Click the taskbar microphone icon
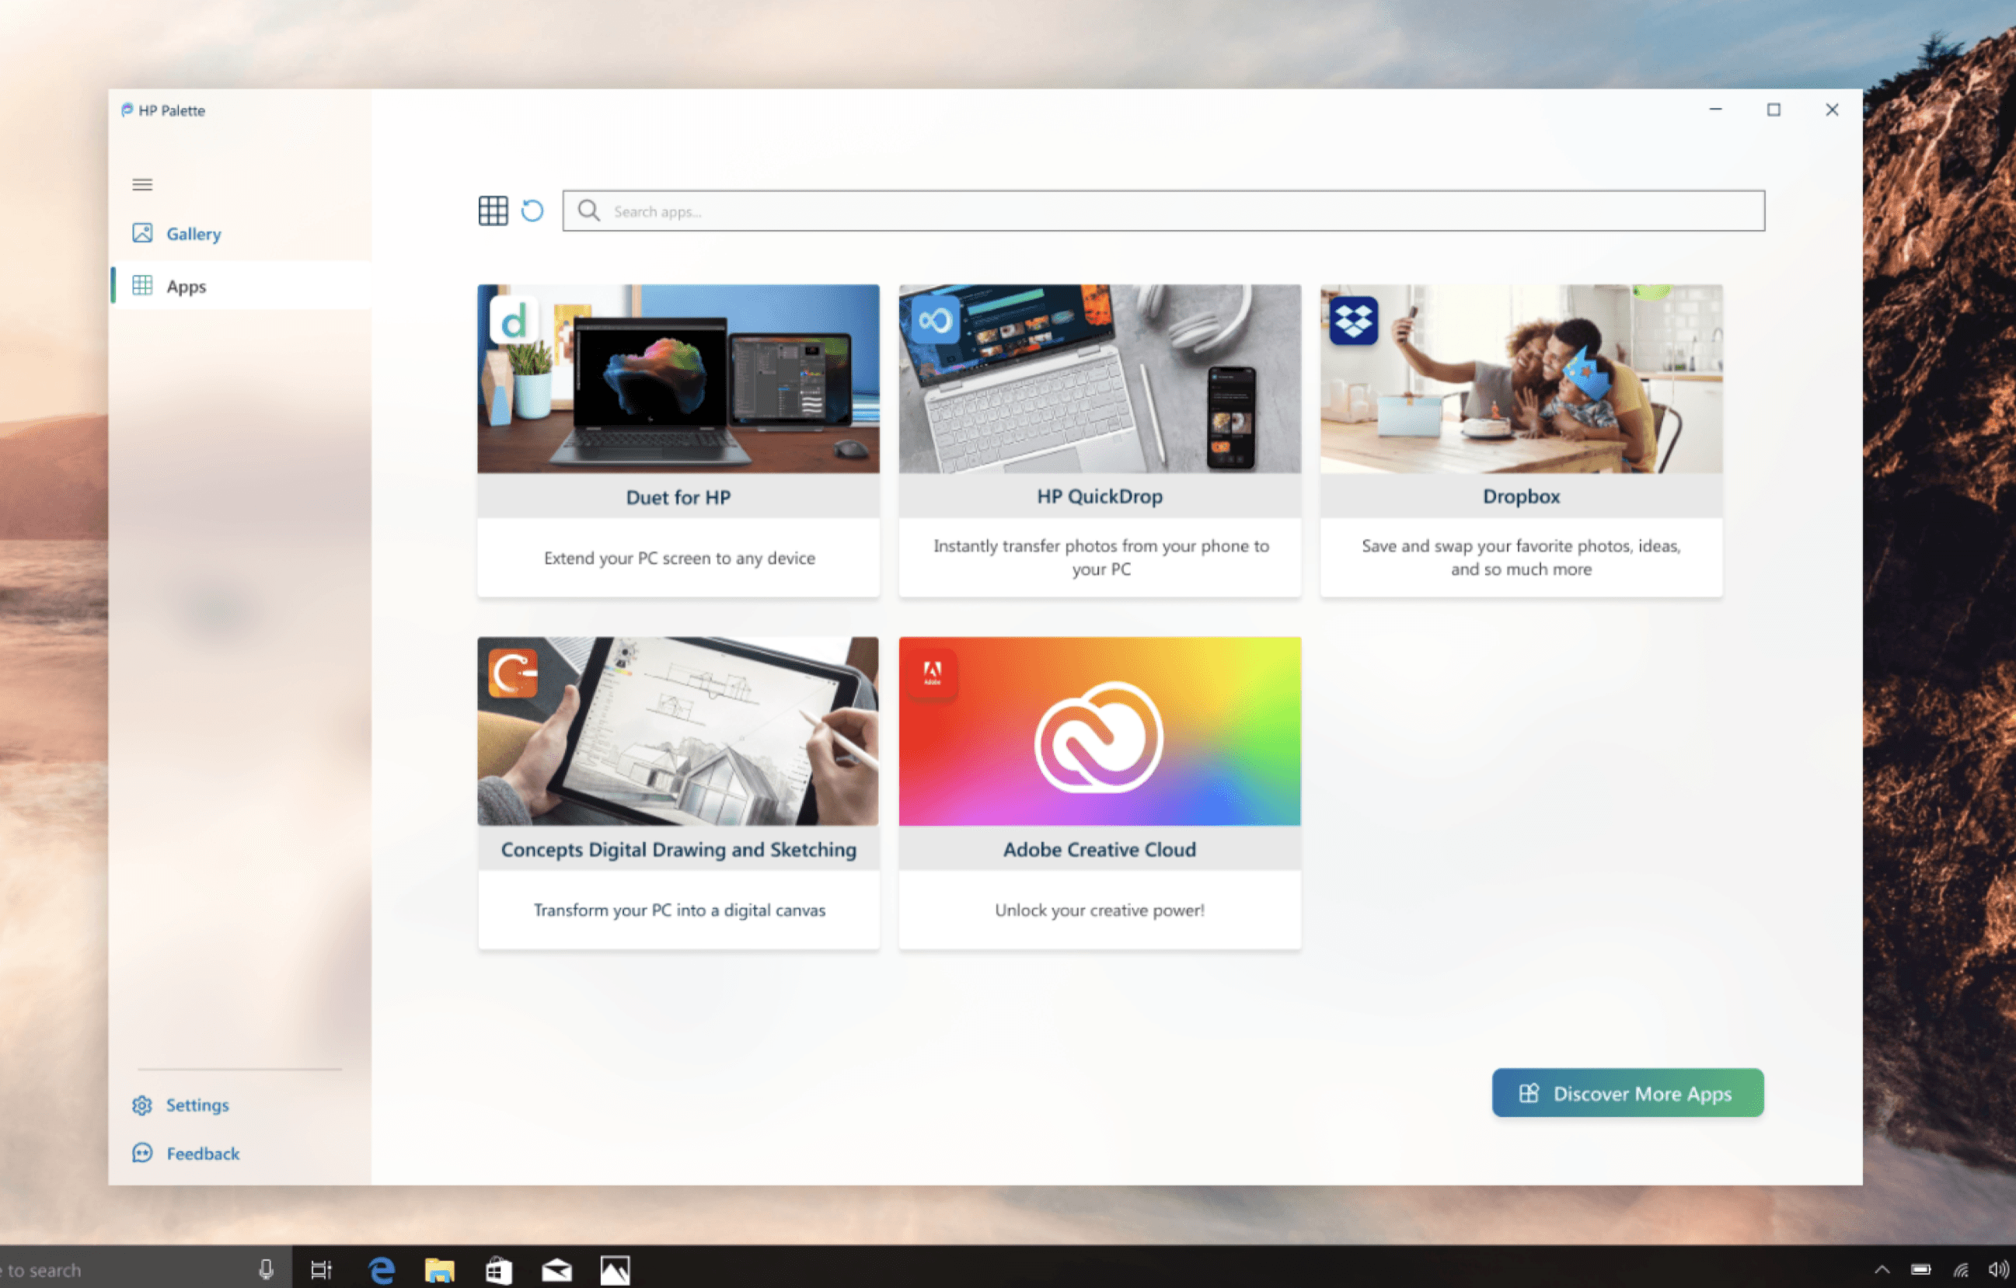Viewport: 2016px width, 1288px height. coord(267,1269)
